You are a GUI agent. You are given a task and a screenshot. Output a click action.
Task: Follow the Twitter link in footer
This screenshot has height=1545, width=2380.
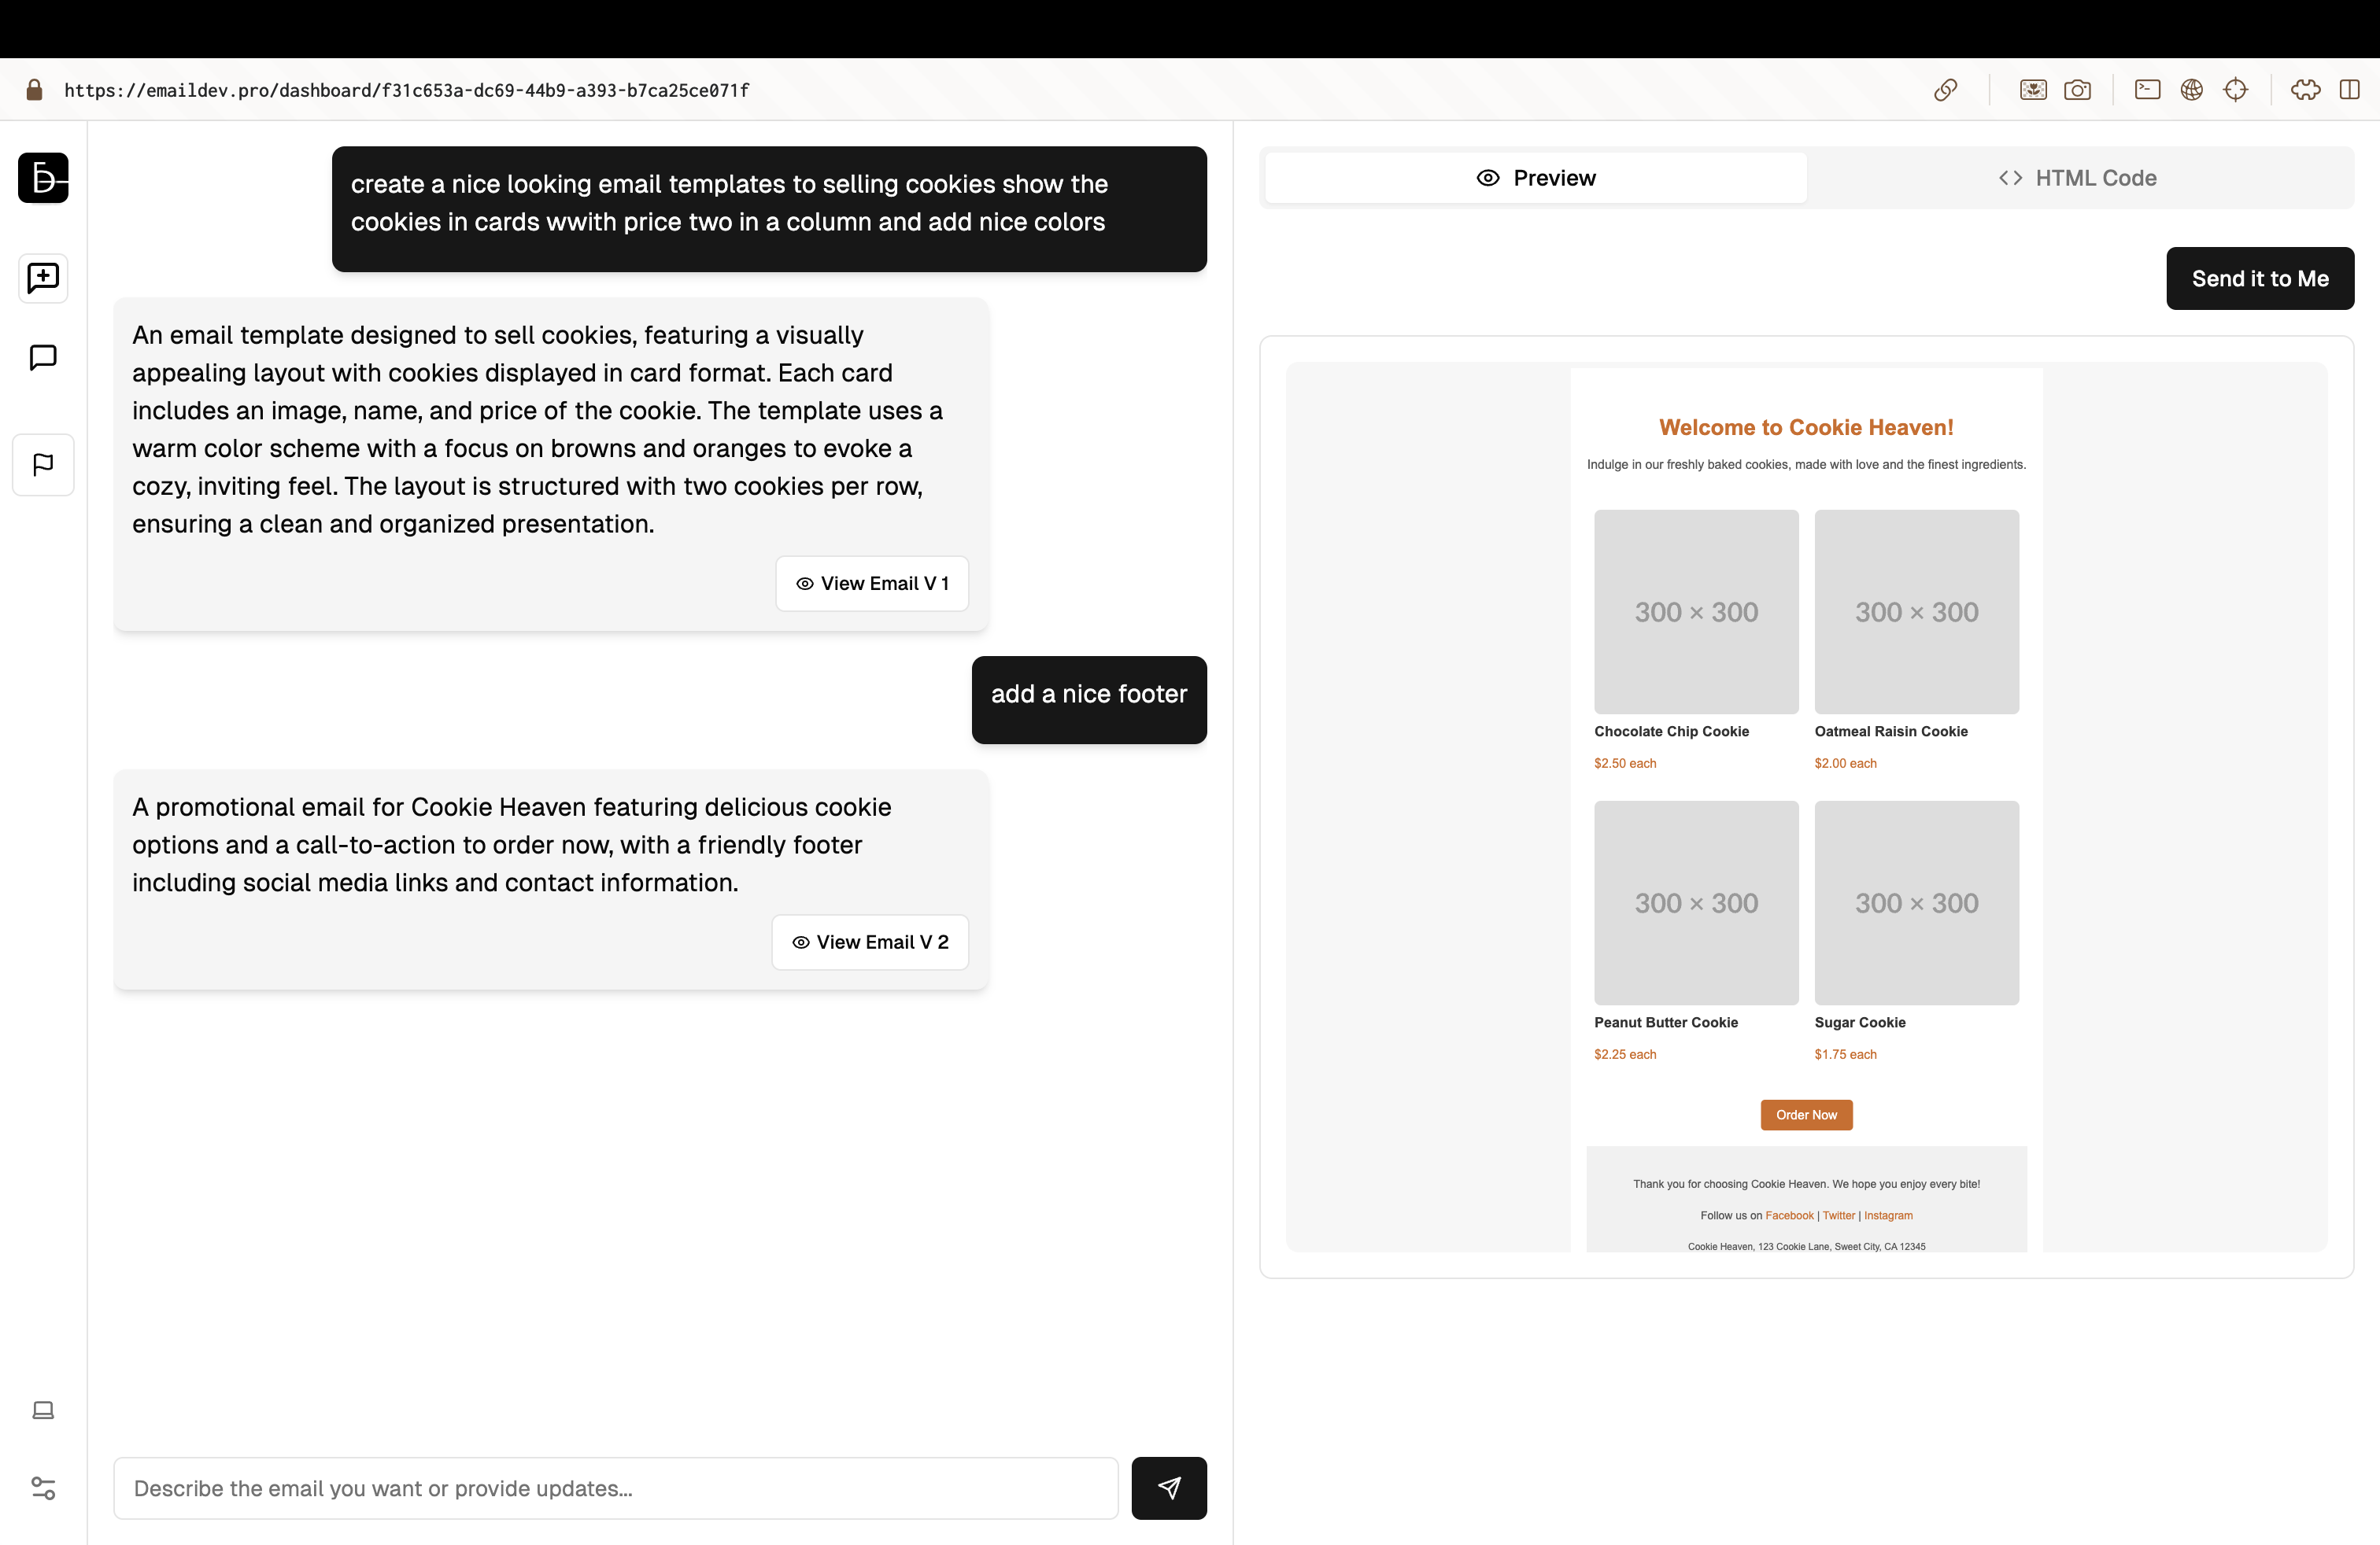tap(1838, 1215)
